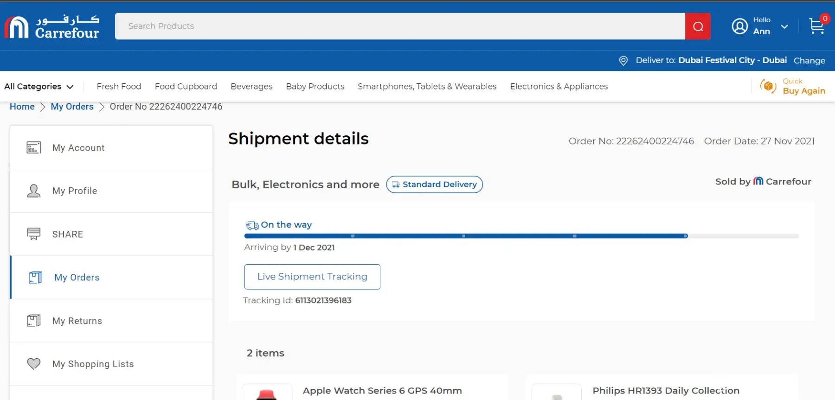Click the Carrefour logo
Viewport: 835px width, 400px height.
click(x=52, y=27)
